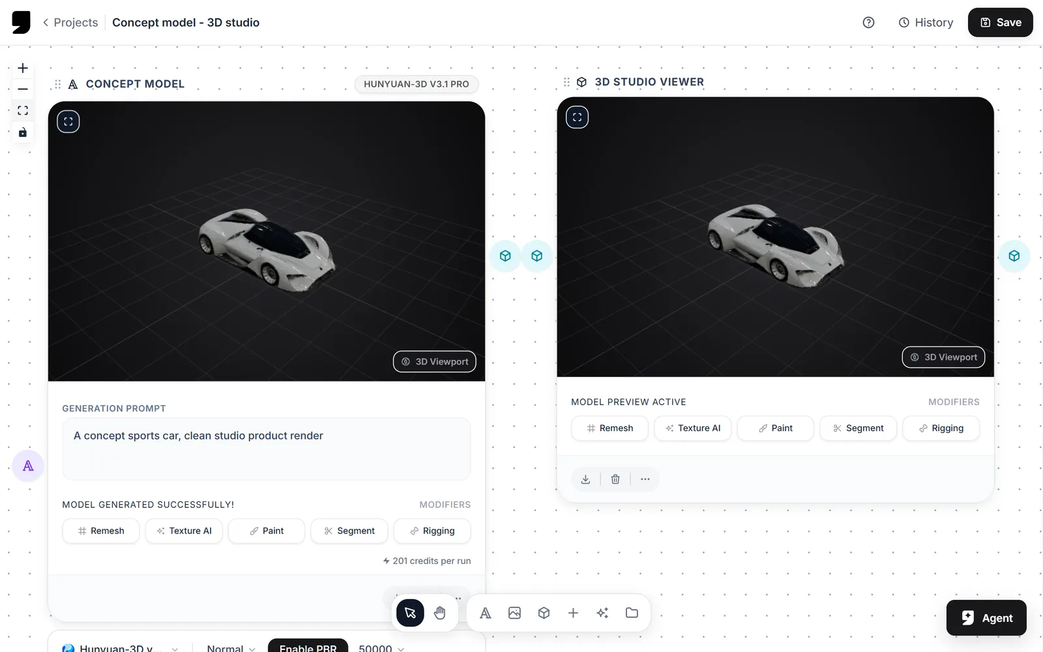Select the pointer selection tool

coord(410,613)
